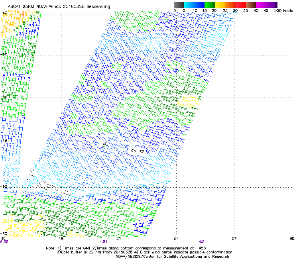Click the island outline just east of longitude 51
Viewport: 295px width, 259px height.
pos(134,151)
